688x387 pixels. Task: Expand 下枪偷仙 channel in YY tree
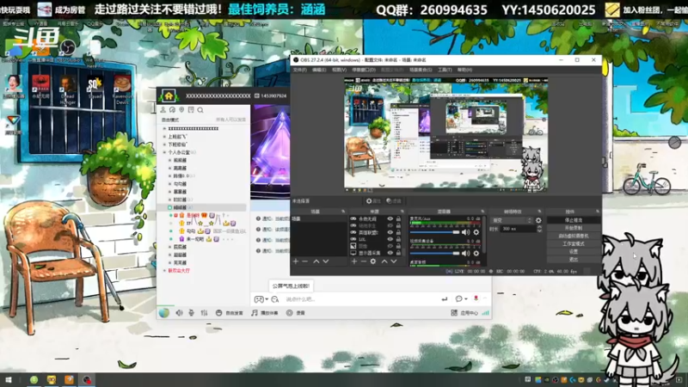point(165,144)
